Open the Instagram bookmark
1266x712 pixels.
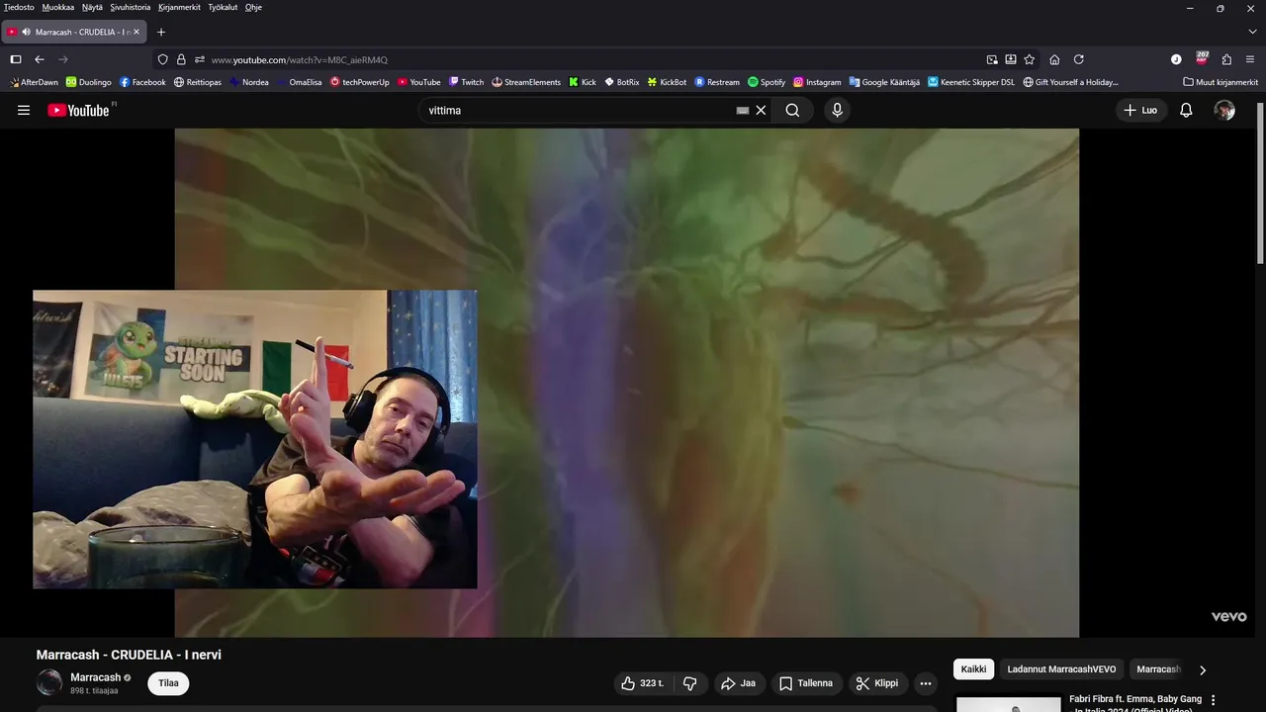point(817,82)
